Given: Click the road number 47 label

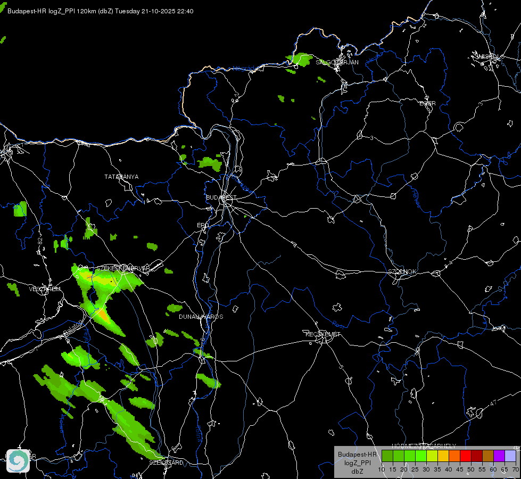Looking at the screenshot, I should pyautogui.click(x=493, y=403).
